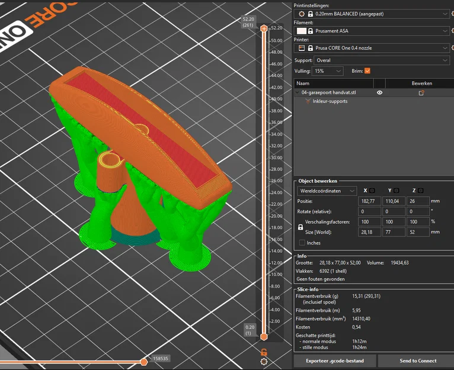Click the mirror icon next to Z

click(421, 191)
